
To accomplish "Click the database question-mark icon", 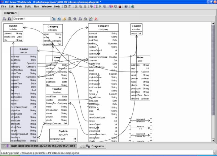I will point(111,6).
